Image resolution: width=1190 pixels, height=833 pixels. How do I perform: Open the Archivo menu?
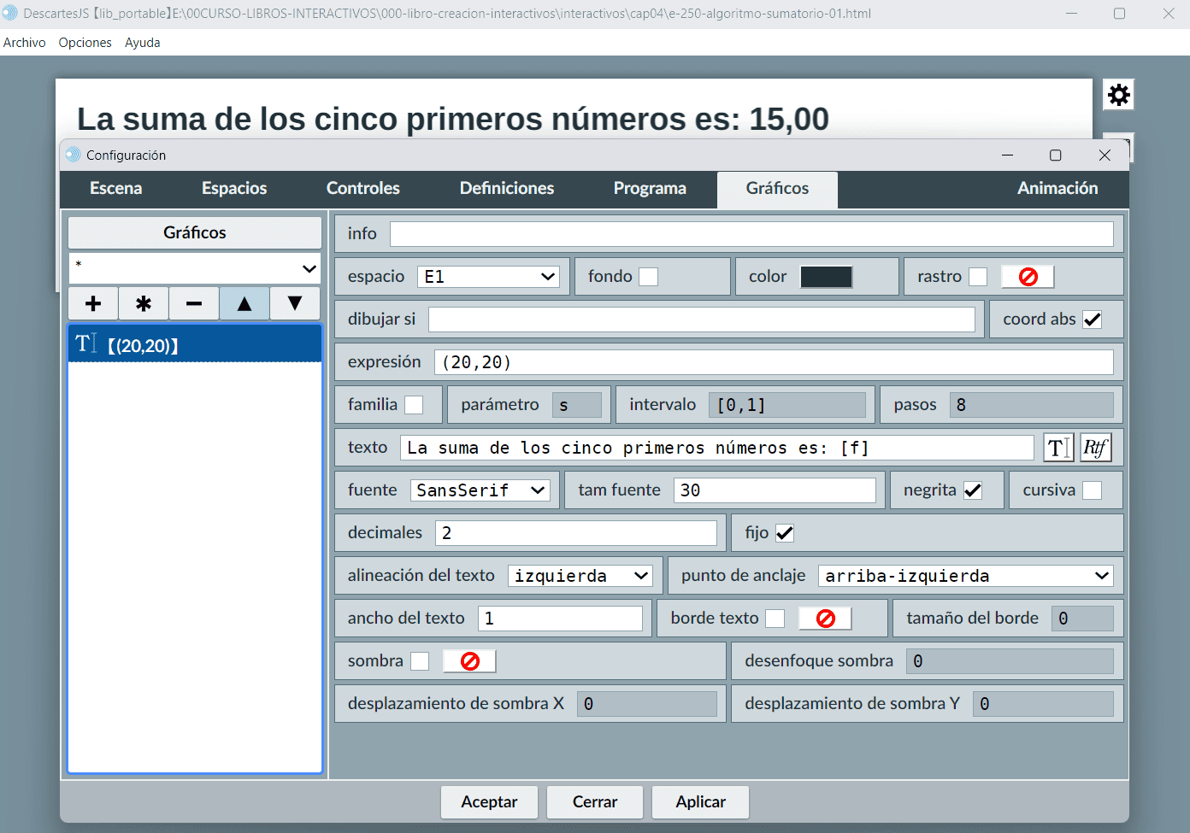pos(25,43)
